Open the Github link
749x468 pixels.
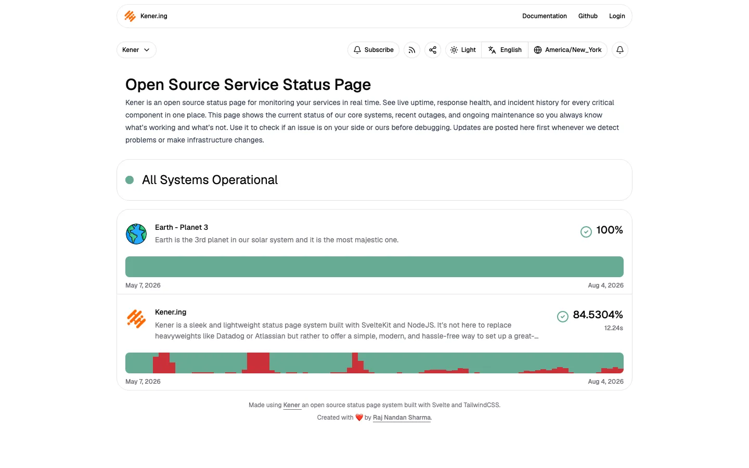click(x=588, y=16)
